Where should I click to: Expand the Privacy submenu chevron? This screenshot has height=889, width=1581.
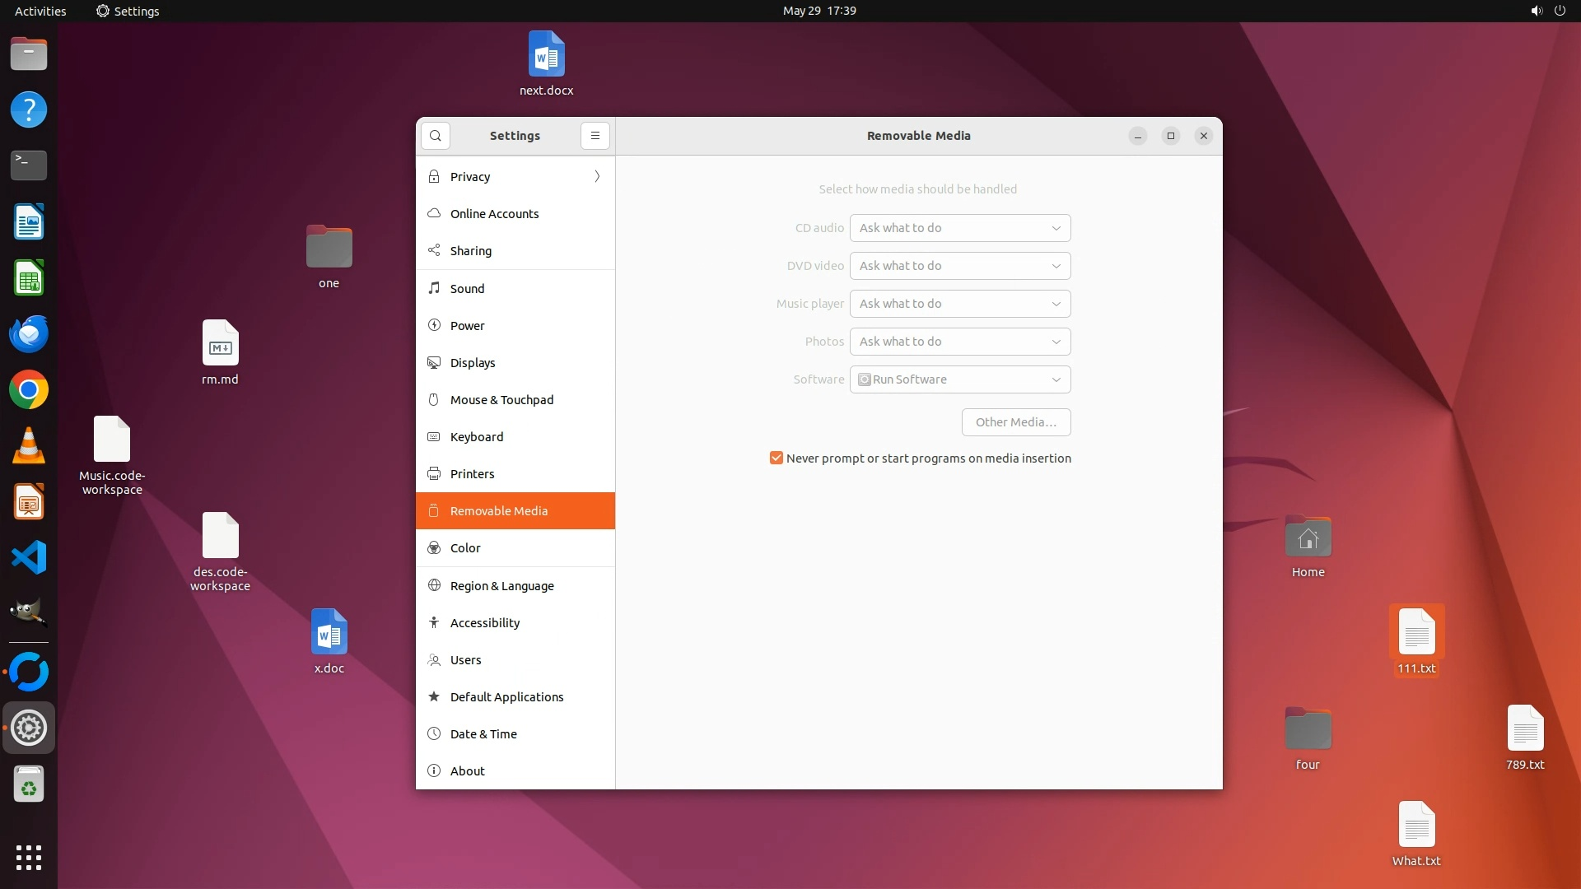[597, 177]
